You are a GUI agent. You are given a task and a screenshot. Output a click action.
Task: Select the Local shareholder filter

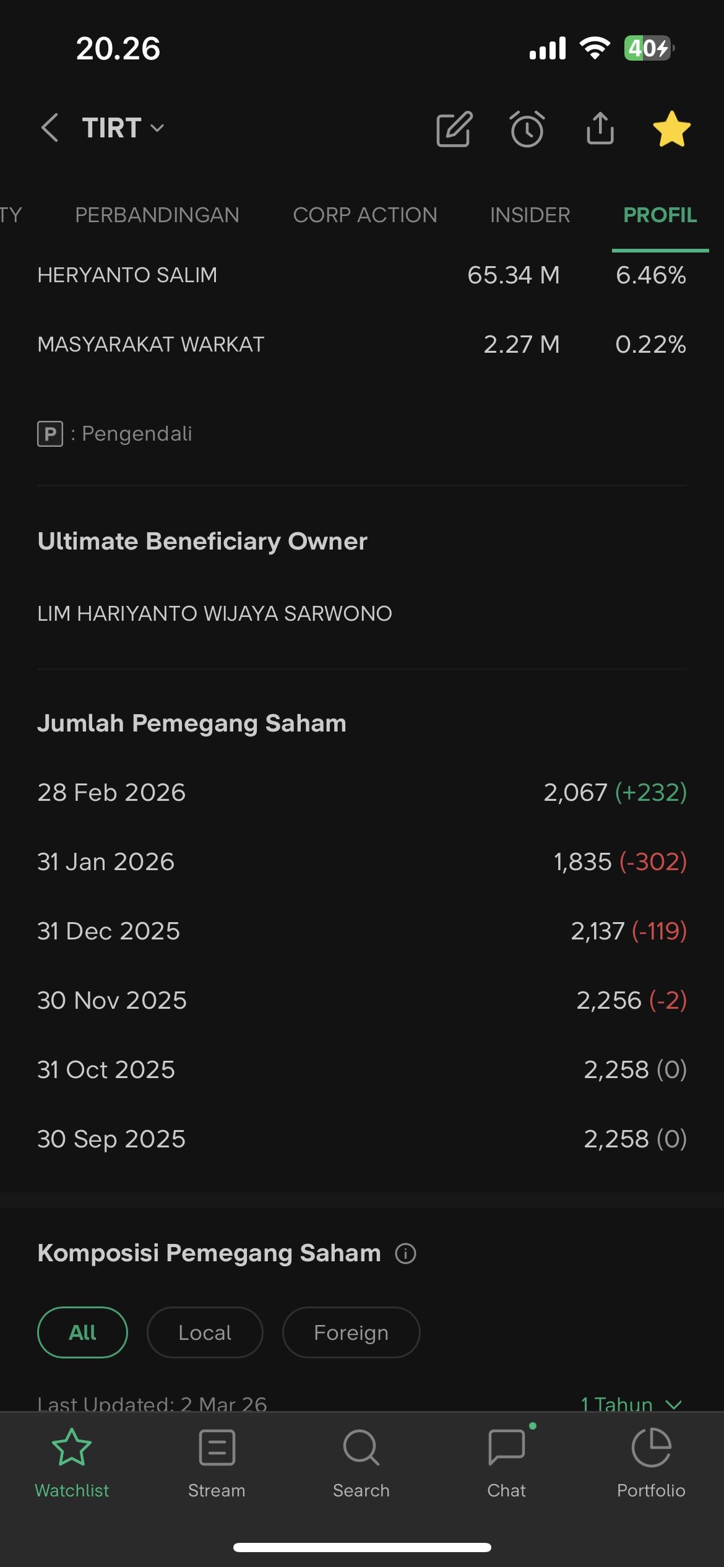click(x=205, y=1332)
